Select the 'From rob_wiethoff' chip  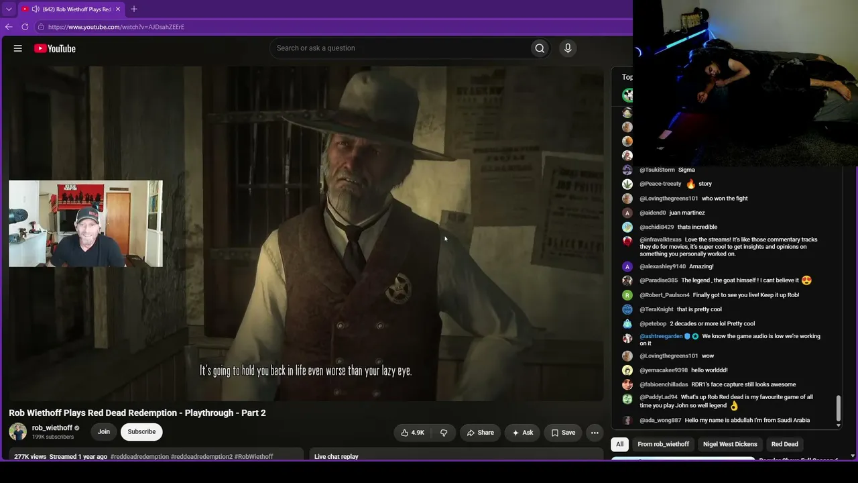point(664,444)
